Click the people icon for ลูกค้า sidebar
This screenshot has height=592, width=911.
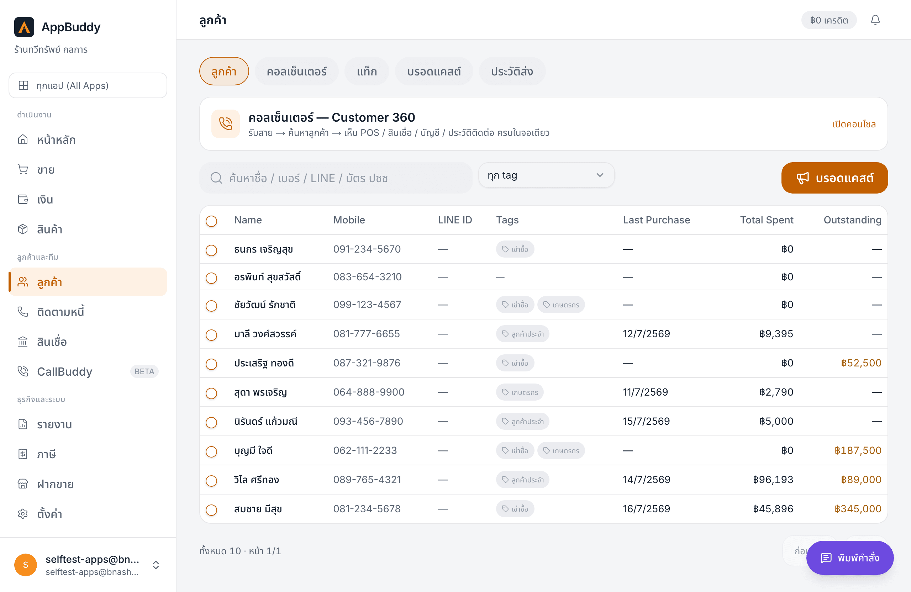(23, 282)
